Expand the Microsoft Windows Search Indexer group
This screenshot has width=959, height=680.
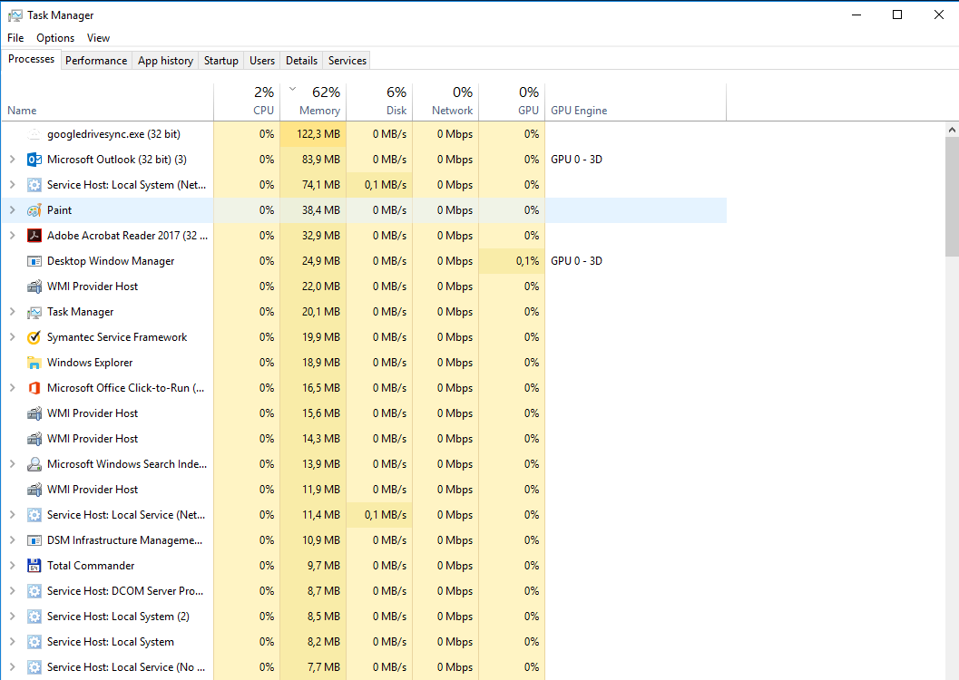click(12, 464)
